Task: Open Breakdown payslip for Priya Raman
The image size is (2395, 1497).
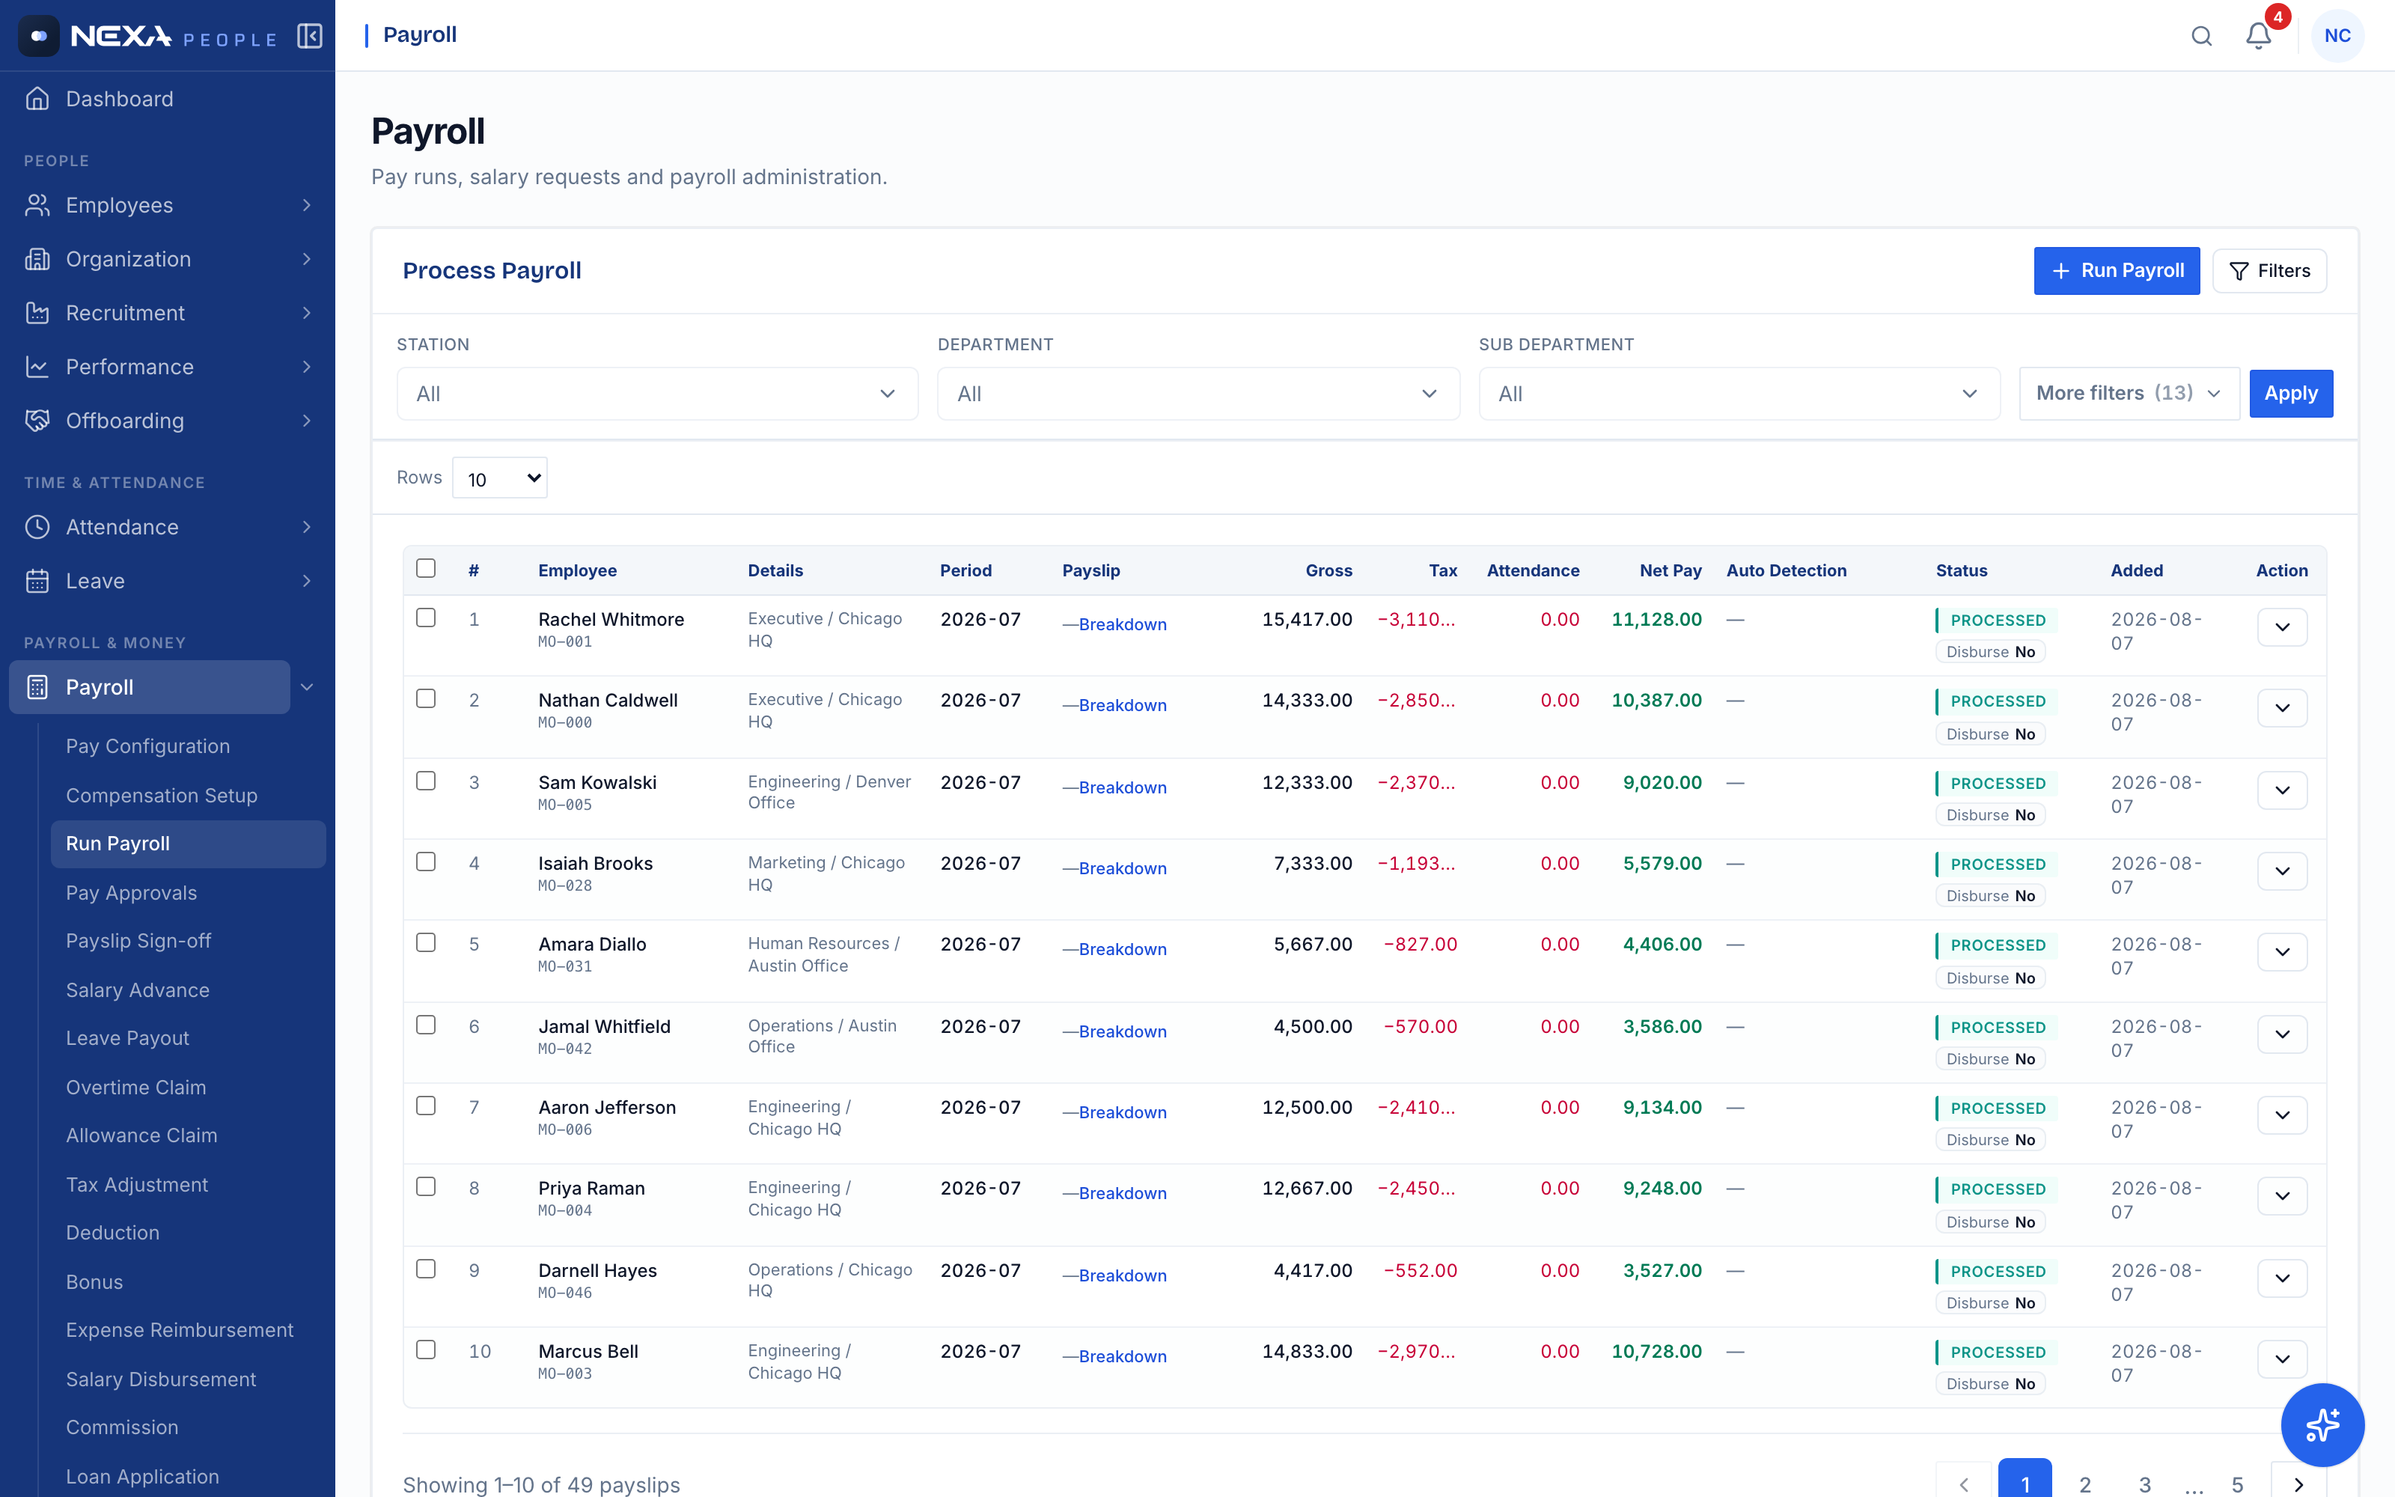Action: point(1123,1194)
